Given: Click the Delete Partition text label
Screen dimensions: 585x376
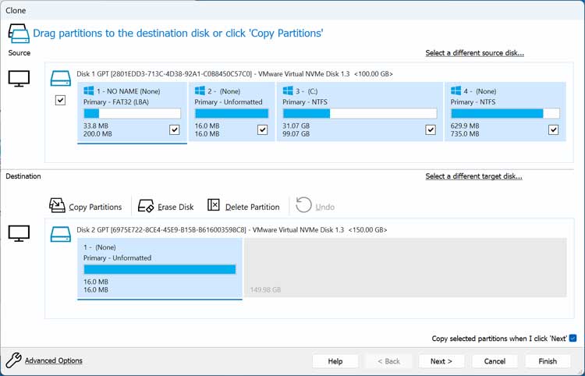Looking at the screenshot, I should (253, 207).
